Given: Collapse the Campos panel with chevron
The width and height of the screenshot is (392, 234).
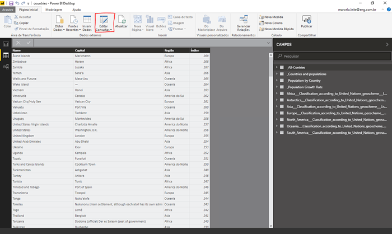Looking at the screenshot, I should tap(386, 44).
